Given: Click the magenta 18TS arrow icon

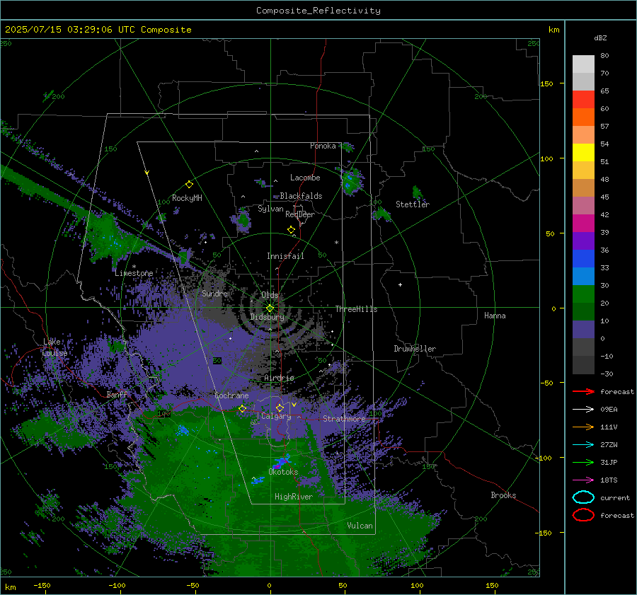Looking at the screenshot, I should (583, 480).
